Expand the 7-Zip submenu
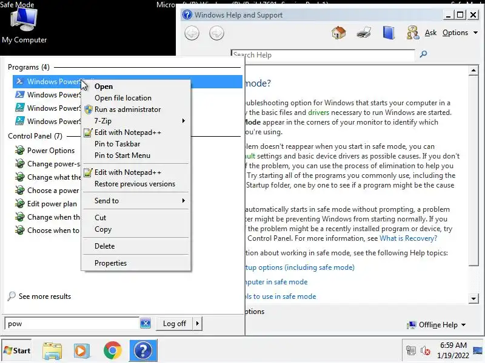485x363 pixels. pyautogui.click(x=136, y=120)
